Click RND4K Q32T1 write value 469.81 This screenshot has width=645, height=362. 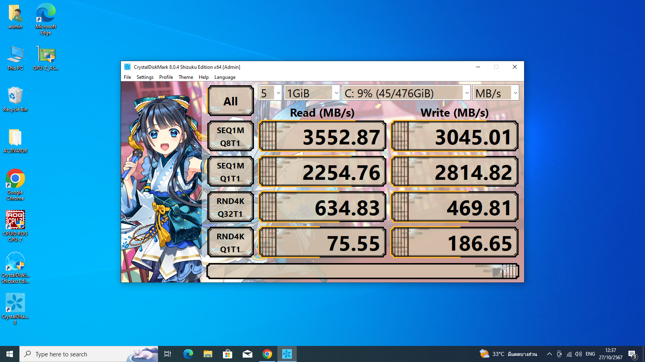pos(455,207)
